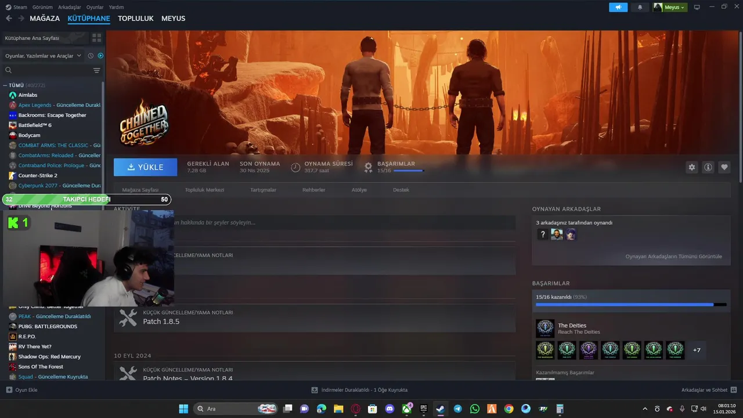Add Chained Together to favorites heart
Image resolution: width=743 pixels, height=418 pixels.
tap(724, 167)
